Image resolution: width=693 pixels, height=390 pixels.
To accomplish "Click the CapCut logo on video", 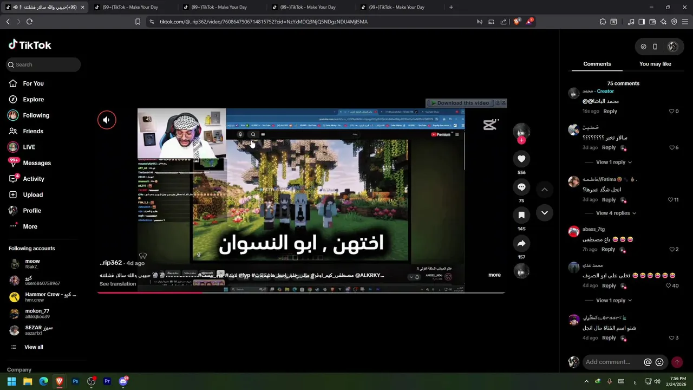I will [491, 125].
